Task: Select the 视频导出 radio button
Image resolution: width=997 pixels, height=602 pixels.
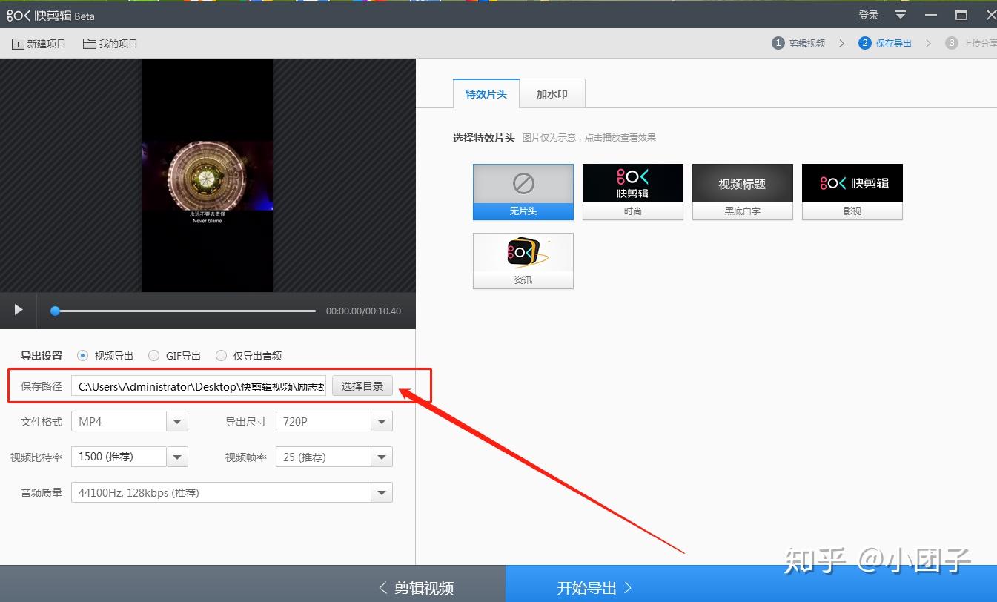Action: click(x=82, y=355)
